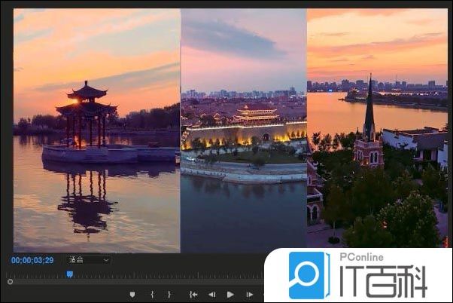This screenshot has width=453, height=303.
Task: Click the Add Marker icon
Action: (x=132, y=294)
